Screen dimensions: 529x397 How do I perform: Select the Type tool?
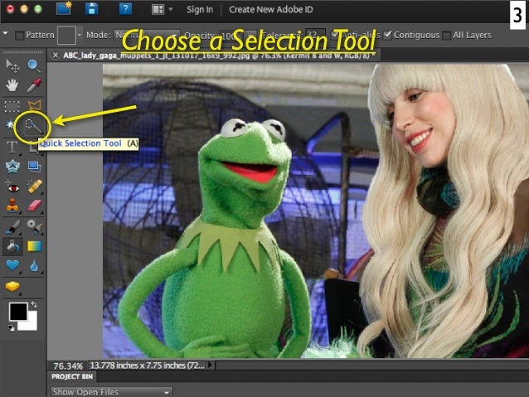(x=12, y=147)
